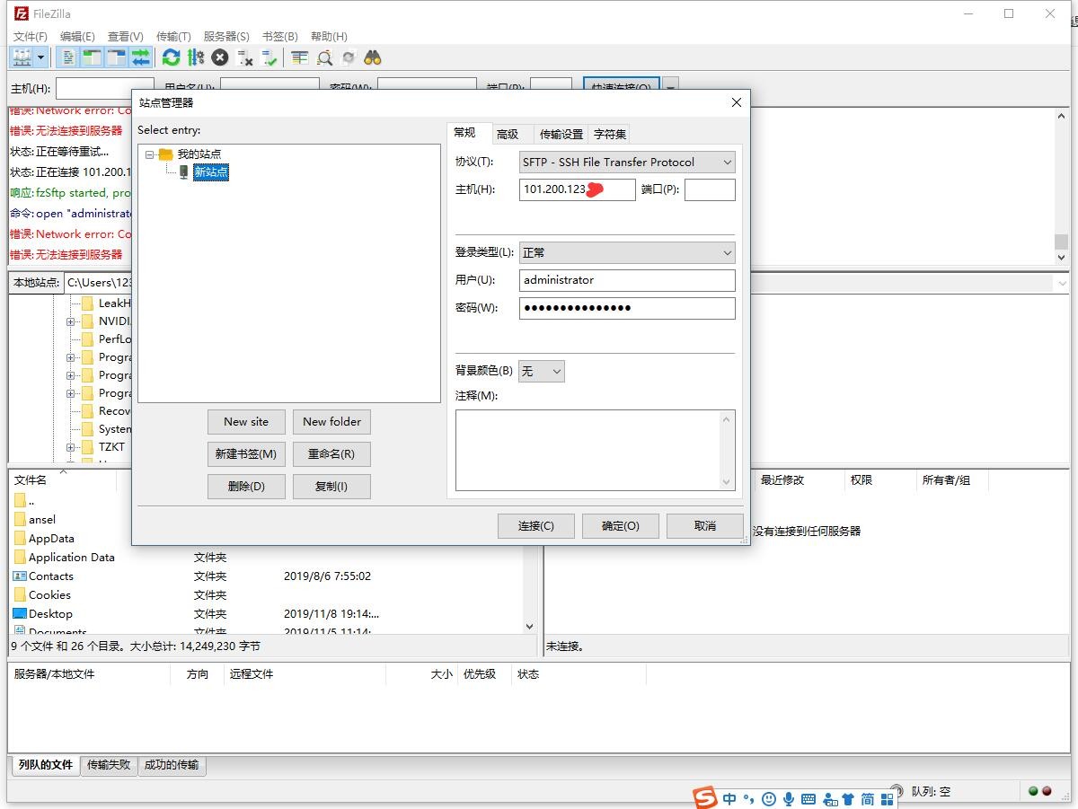
Task: Toggle processing of transfer queue icon
Action: (x=196, y=57)
